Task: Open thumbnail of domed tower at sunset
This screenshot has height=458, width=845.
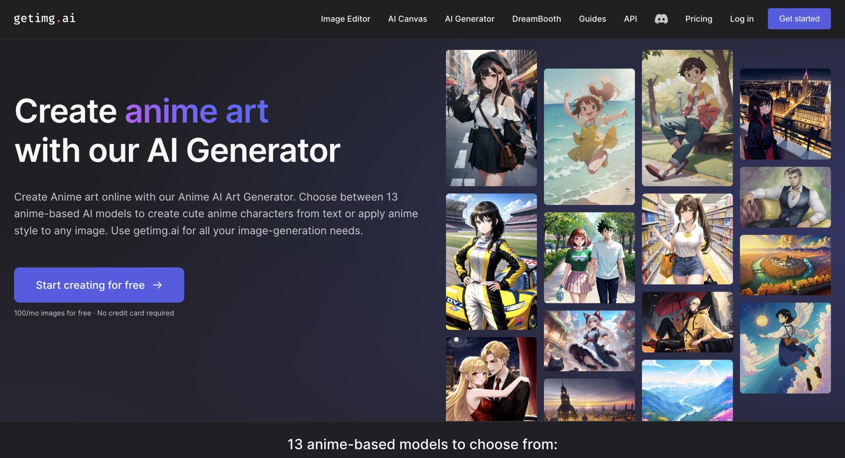Action: click(589, 400)
